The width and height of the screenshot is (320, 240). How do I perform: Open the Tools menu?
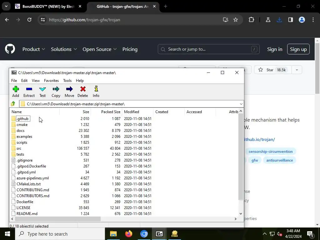(67, 81)
